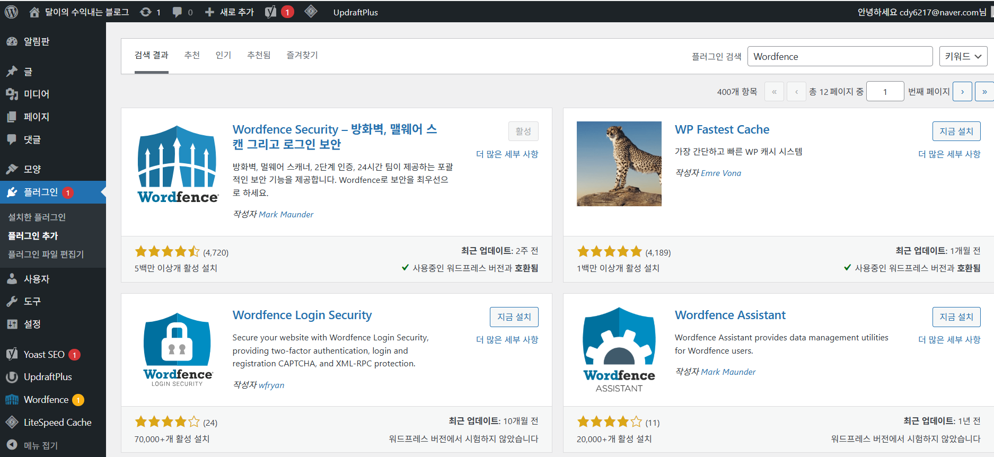Open the comments bubble icon in admin bar
This screenshot has width=994, height=457.
[177, 12]
